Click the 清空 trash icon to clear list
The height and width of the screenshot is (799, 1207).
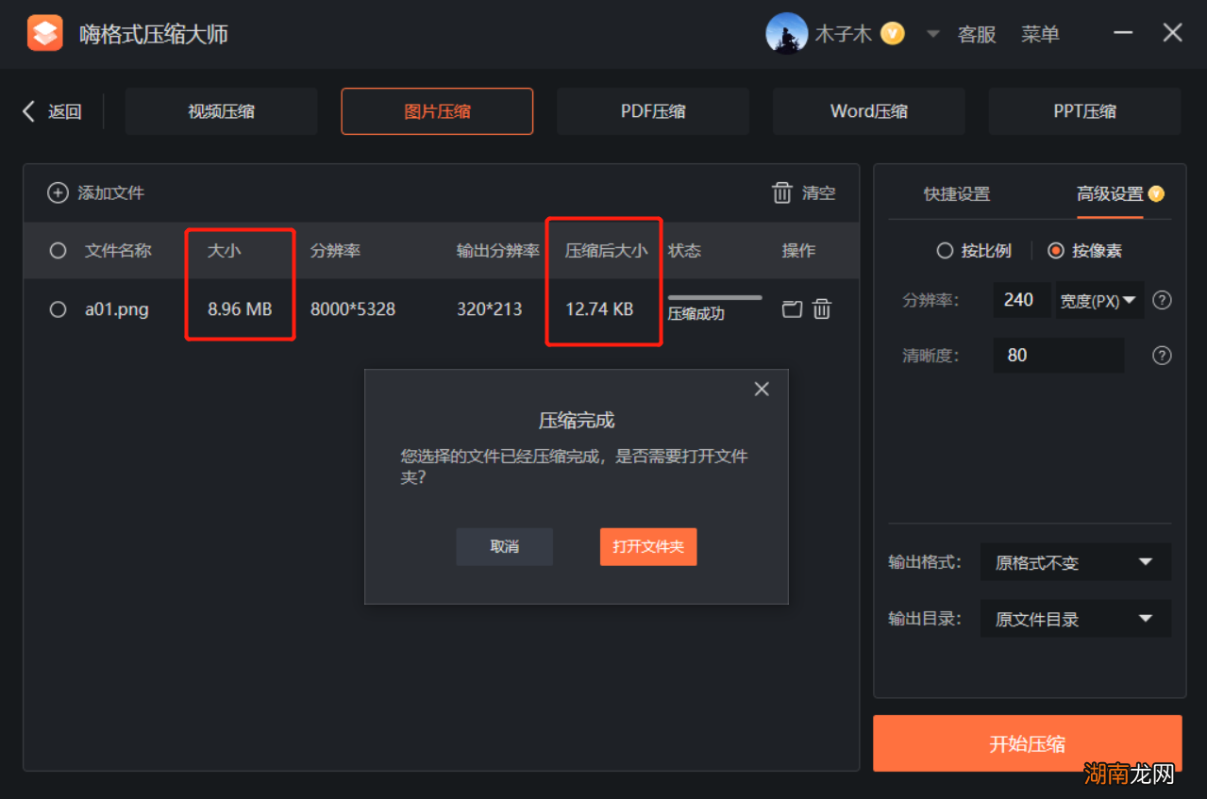(x=782, y=192)
